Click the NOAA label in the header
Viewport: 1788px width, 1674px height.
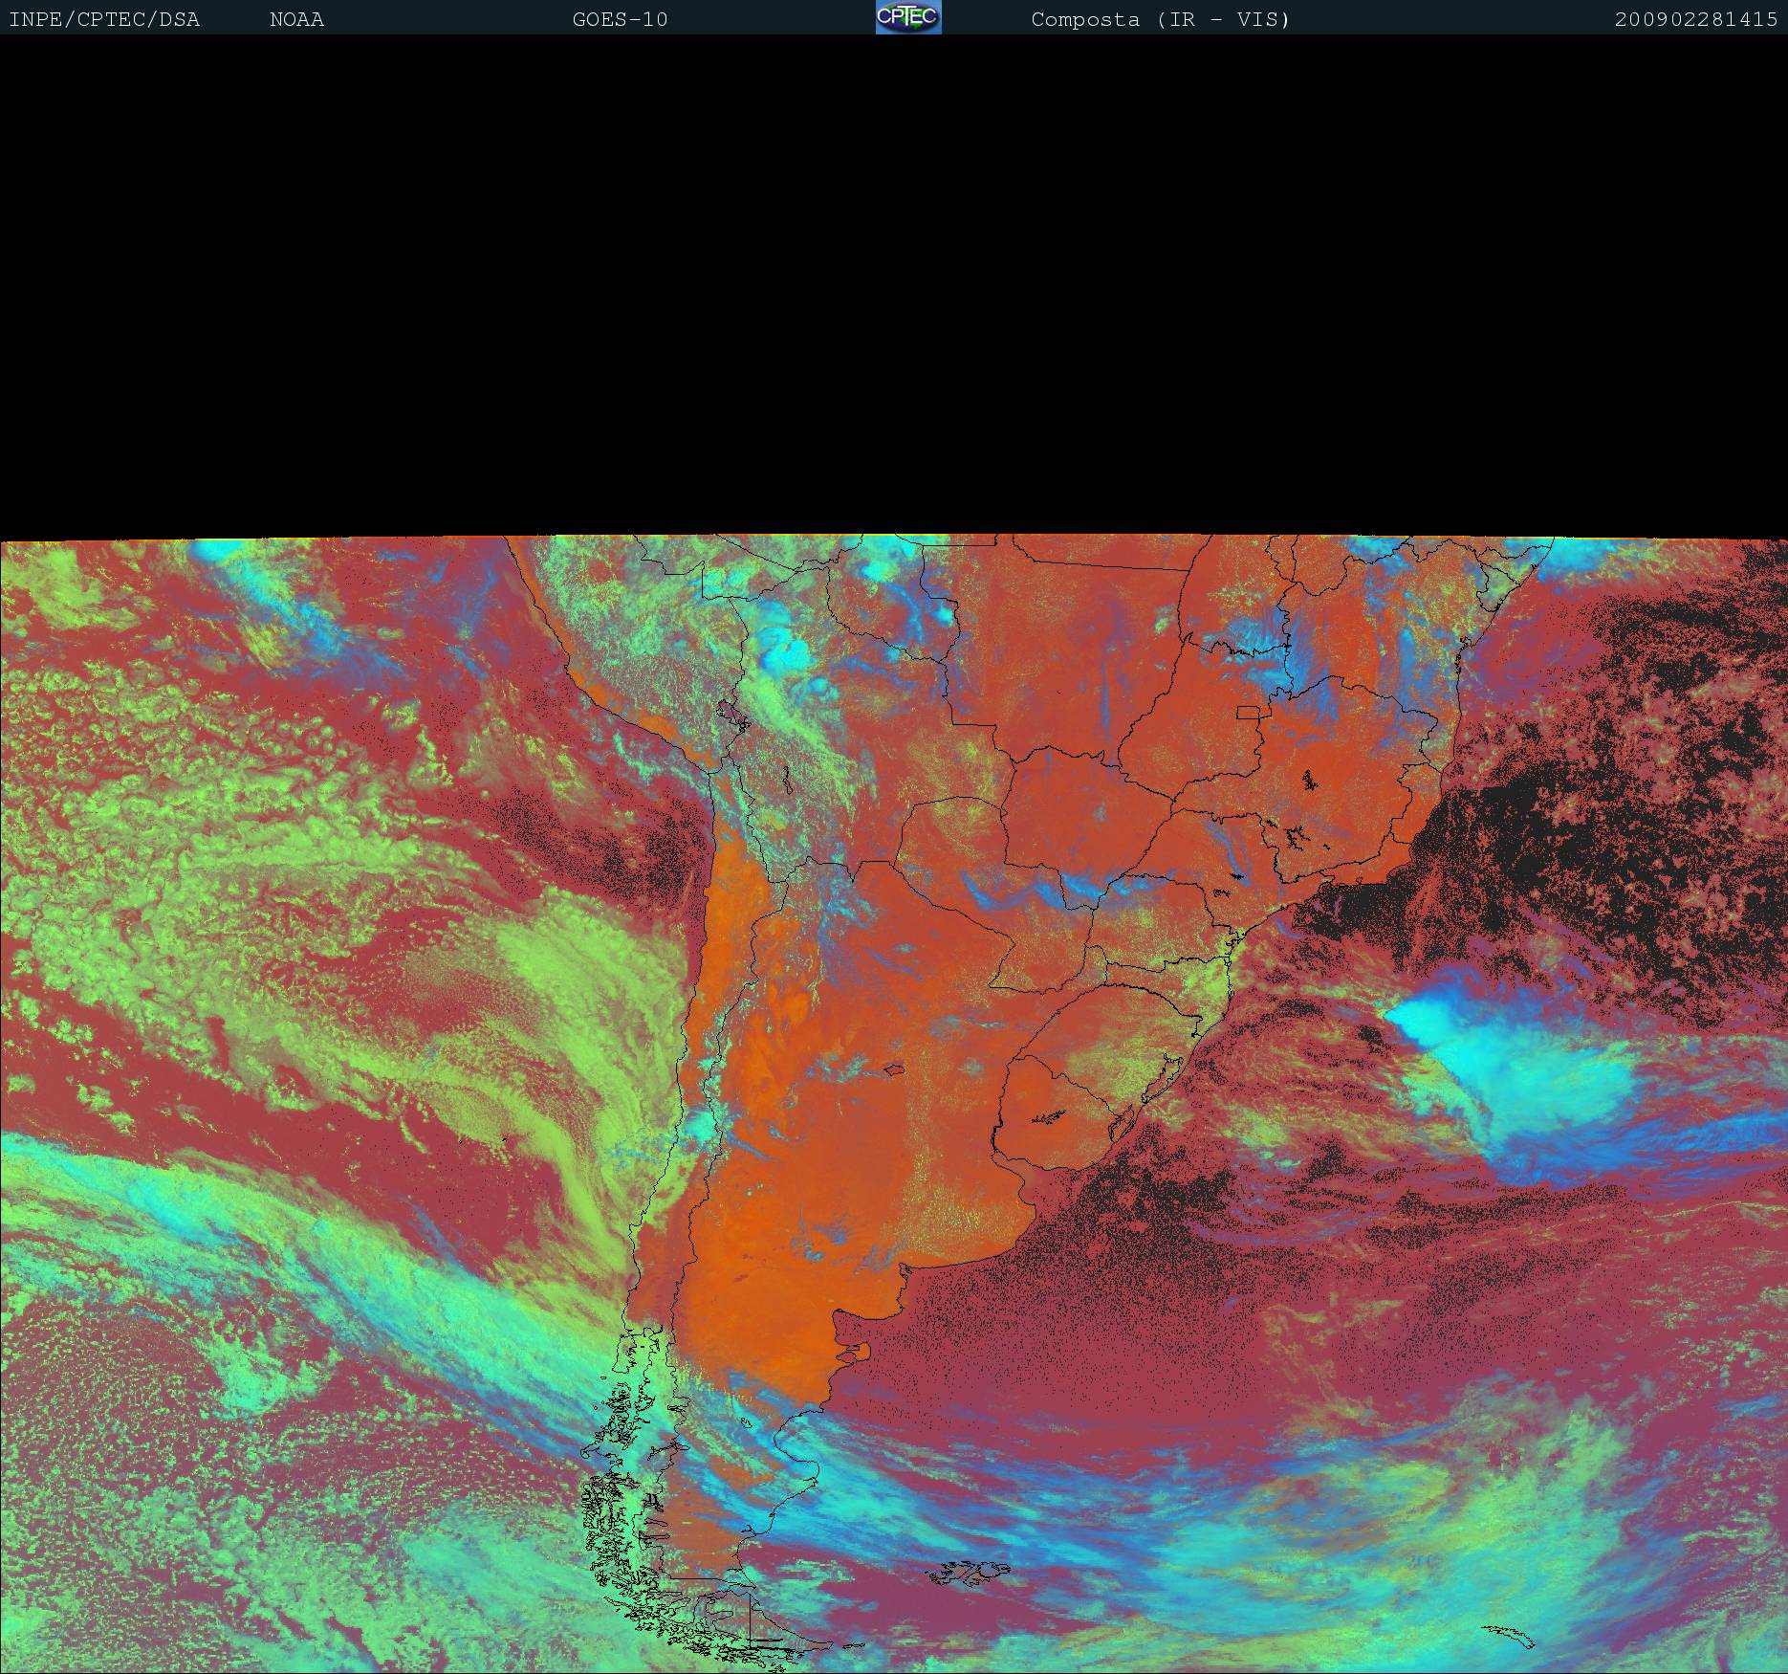[x=296, y=20]
